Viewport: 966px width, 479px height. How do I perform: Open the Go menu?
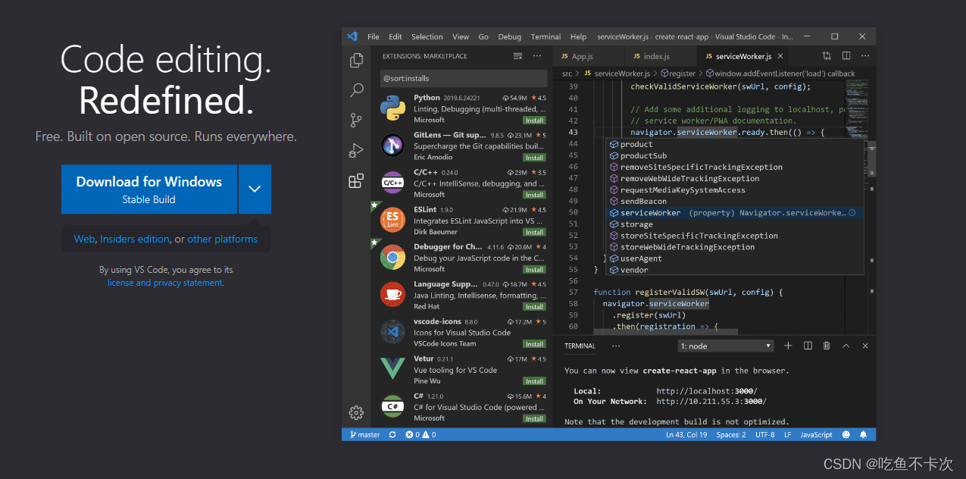483,36
